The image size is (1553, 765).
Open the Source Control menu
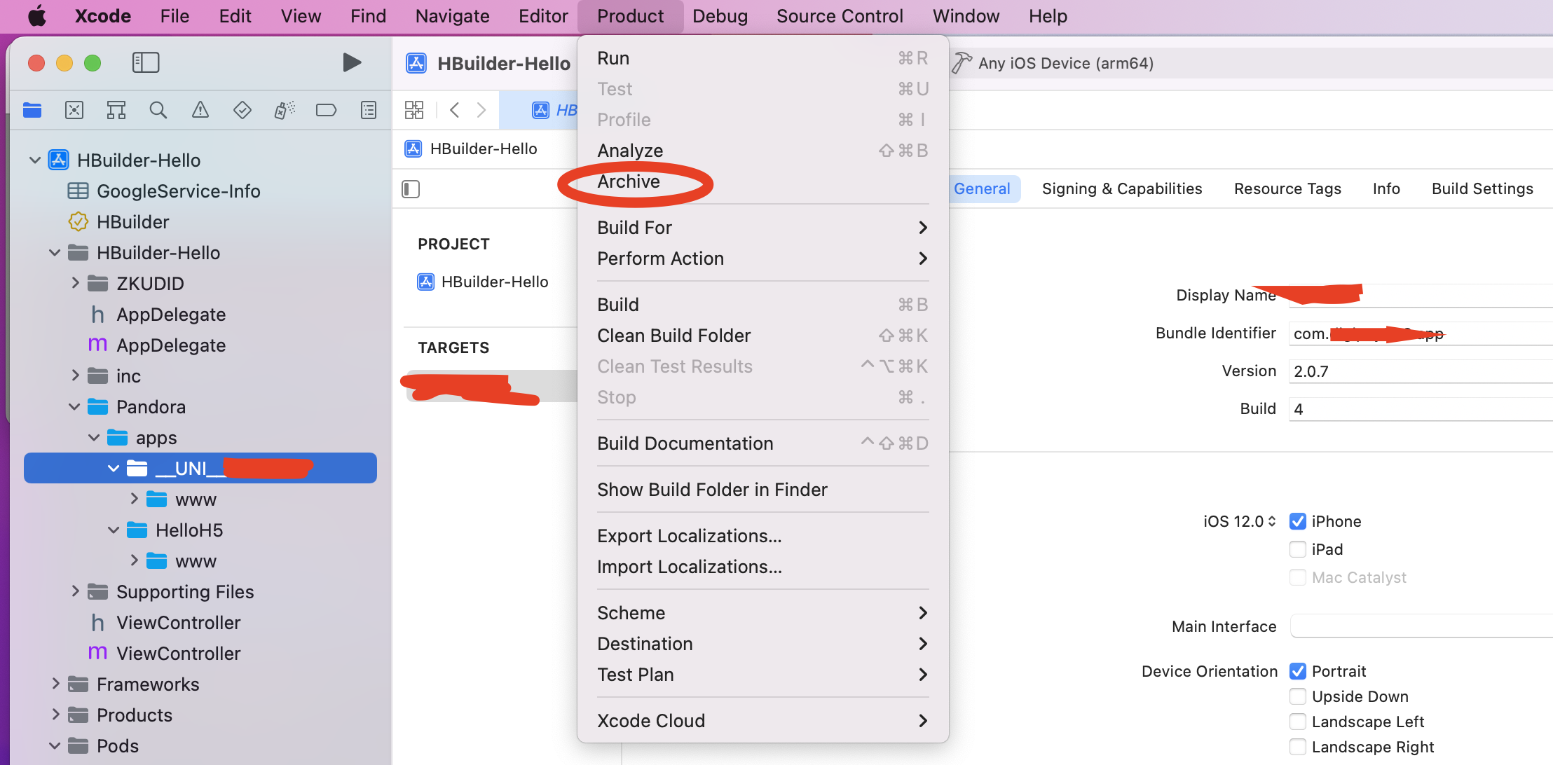(840, 16)
